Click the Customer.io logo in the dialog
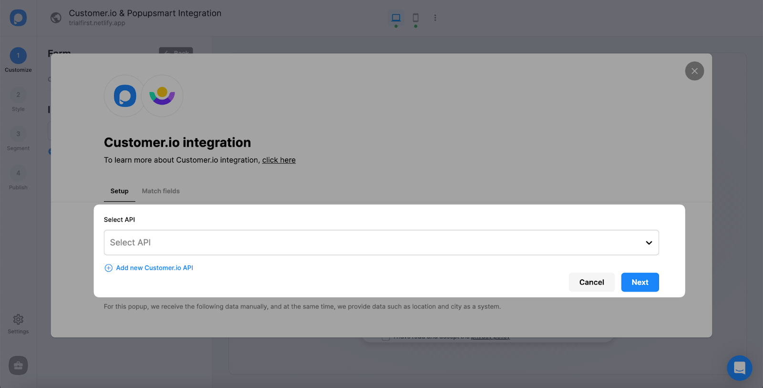This screenshot has width=763, height=388. [x=162, y=96]
